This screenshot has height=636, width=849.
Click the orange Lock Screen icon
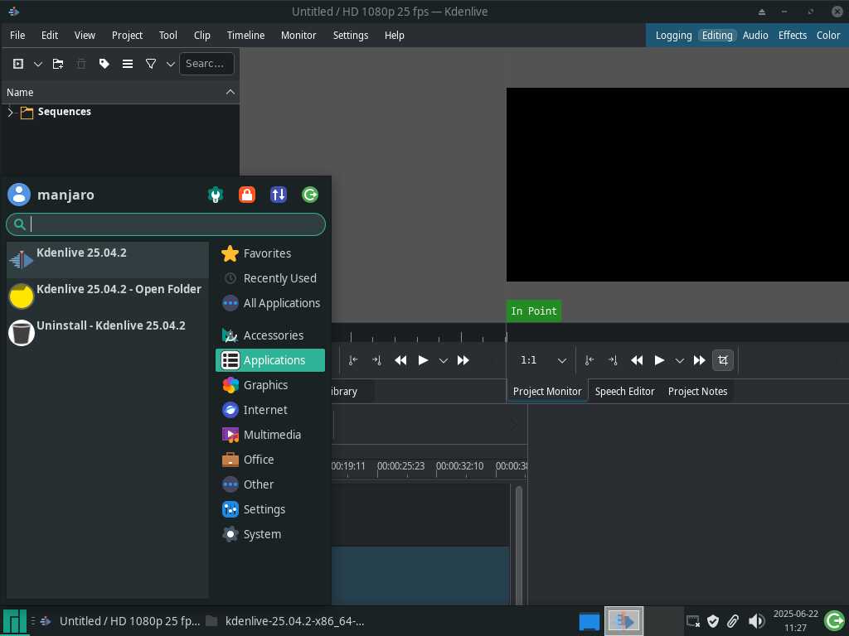point(246,195)
